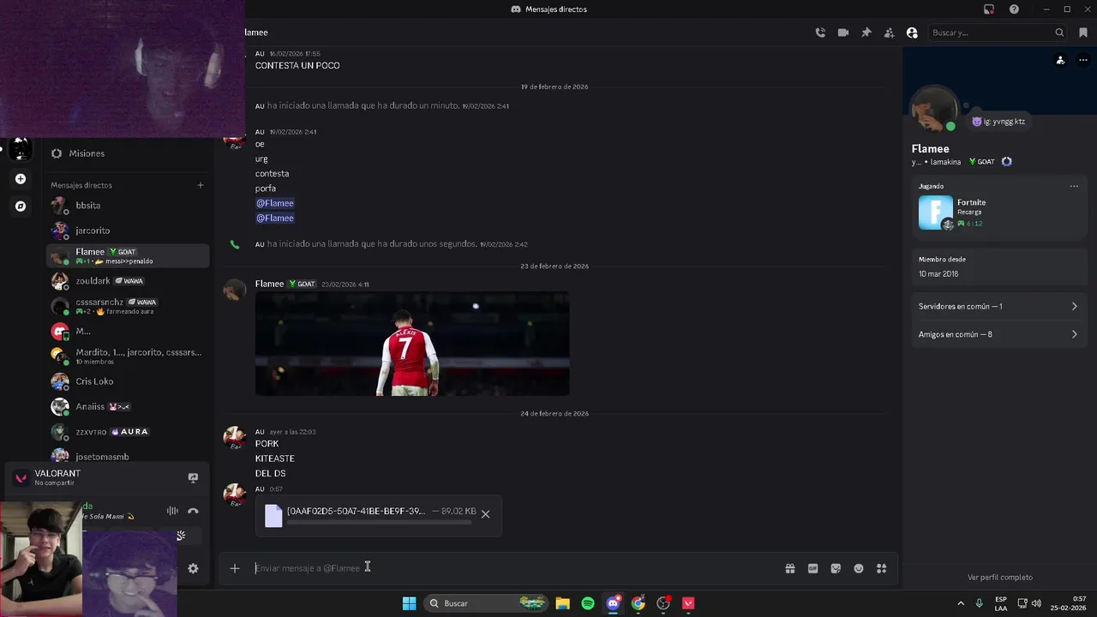Switch ESP LAA keyboard language
The height and width of the screenshot is (617, 1097).
pyautogui.click(x=1001, y=603)
